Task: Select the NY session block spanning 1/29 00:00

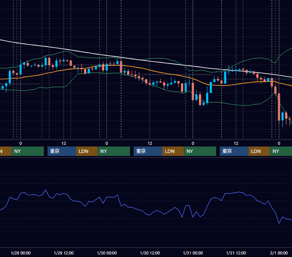Action: [27, 151]
